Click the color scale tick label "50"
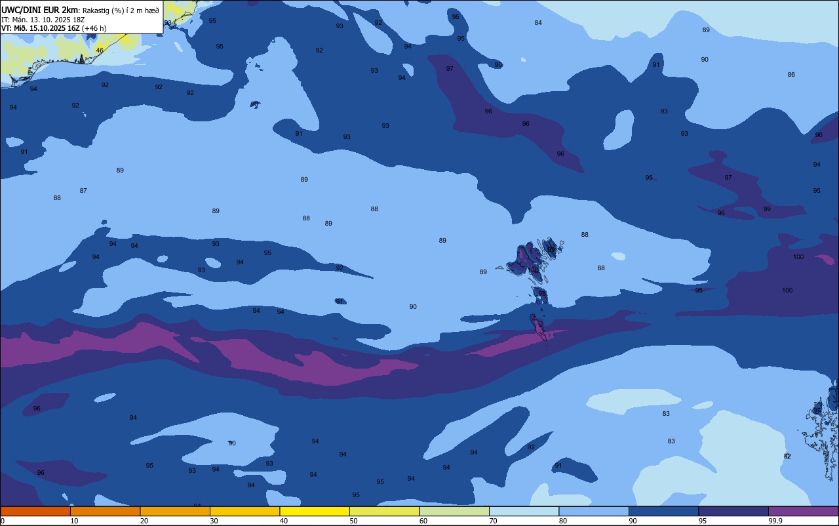839x526 pixels. tap(353, 521)
